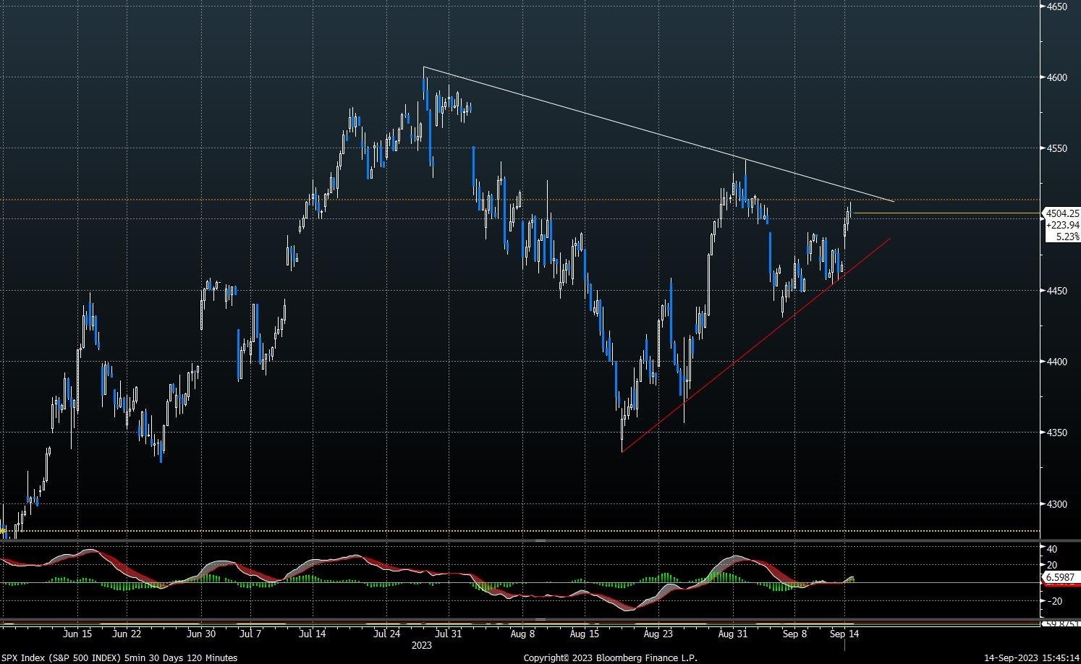The image size is (1081, 664).
Task: Click the 4650 price axis label
Action: (x=1057, y=7)
